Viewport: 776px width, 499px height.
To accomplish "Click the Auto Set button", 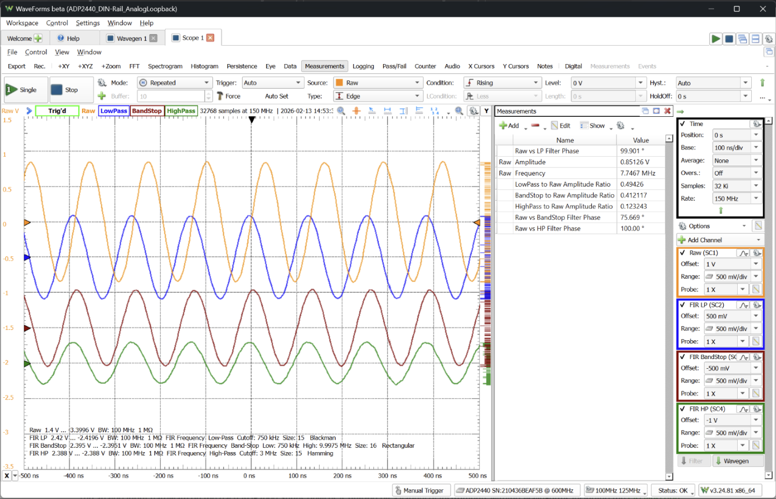I will point(276,96).
